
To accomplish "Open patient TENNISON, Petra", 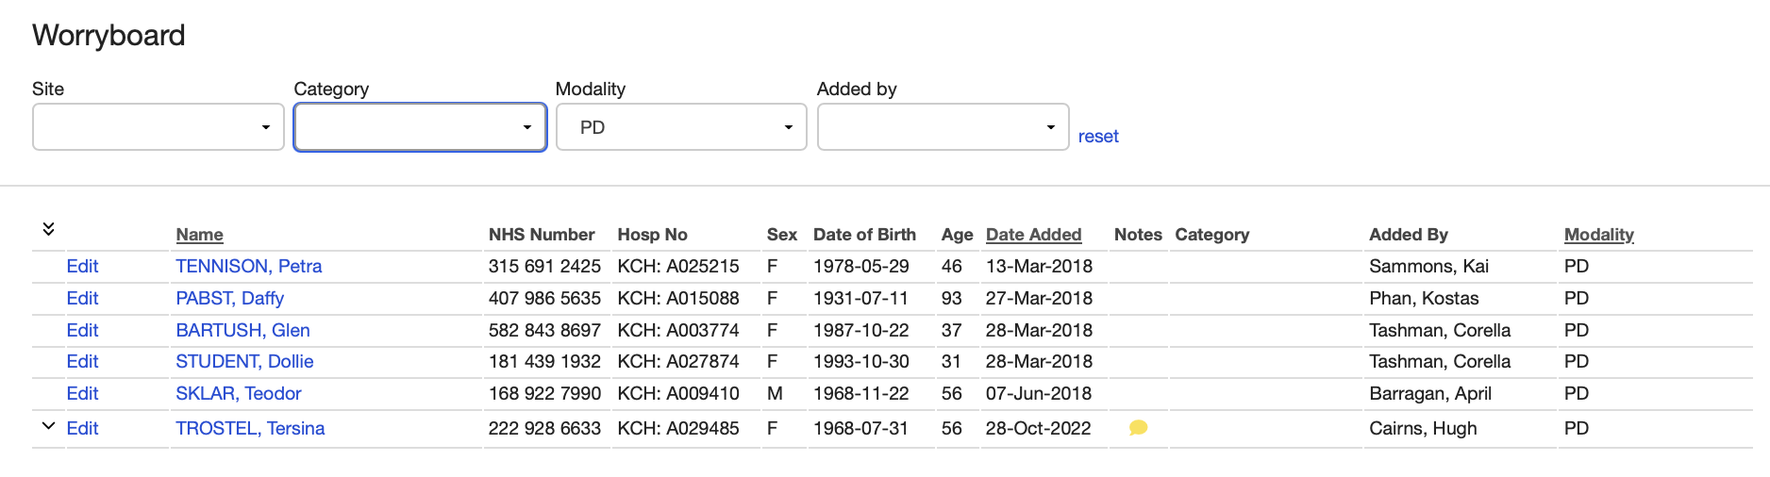I will (x=249, y=267).
